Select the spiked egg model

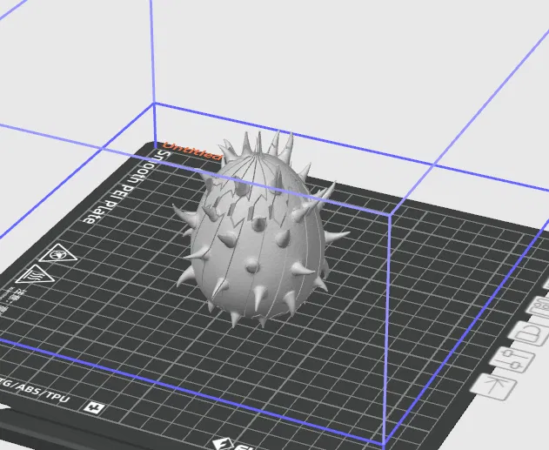(x=259, y=232)
